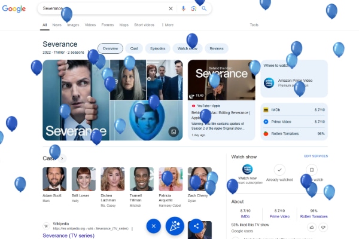Screen dimensions: 359x239
Task: Open Behind the Mac: Editing Severance title
Action: (221, 115)
